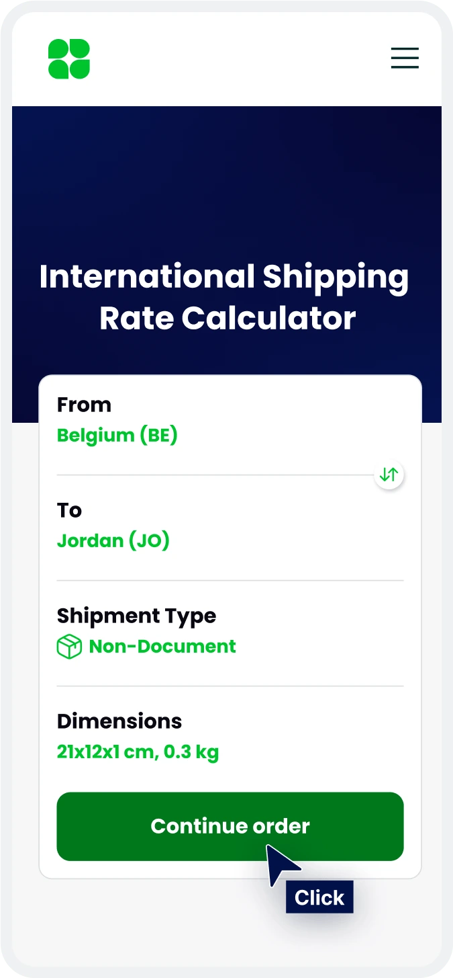The width and height of the screenshot is (453, 978).
Task: Open the Jordan (JO) destination selector
Action: click(113, 540)
